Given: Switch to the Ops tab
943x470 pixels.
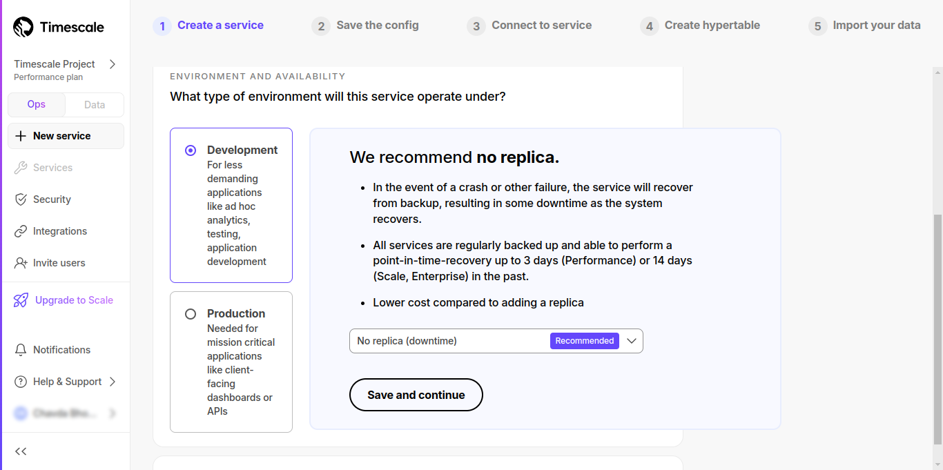Looking at the screenshot, I should [37, 105].
